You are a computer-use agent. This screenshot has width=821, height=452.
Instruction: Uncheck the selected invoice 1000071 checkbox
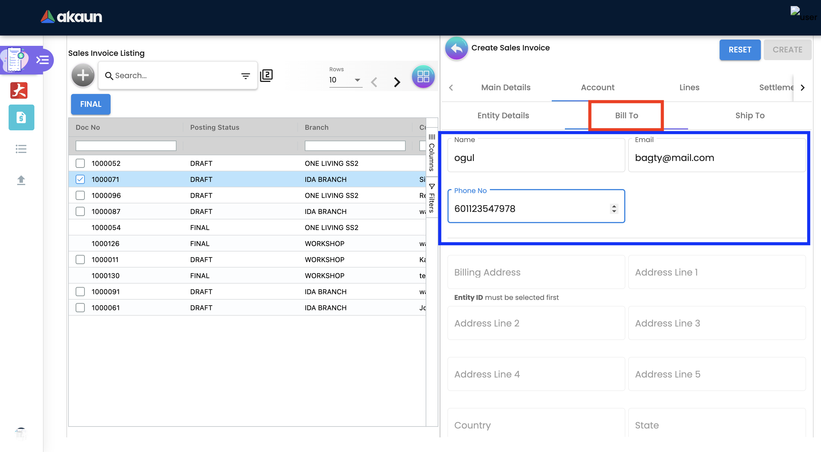pyautogui.click(x=80, y=179)
